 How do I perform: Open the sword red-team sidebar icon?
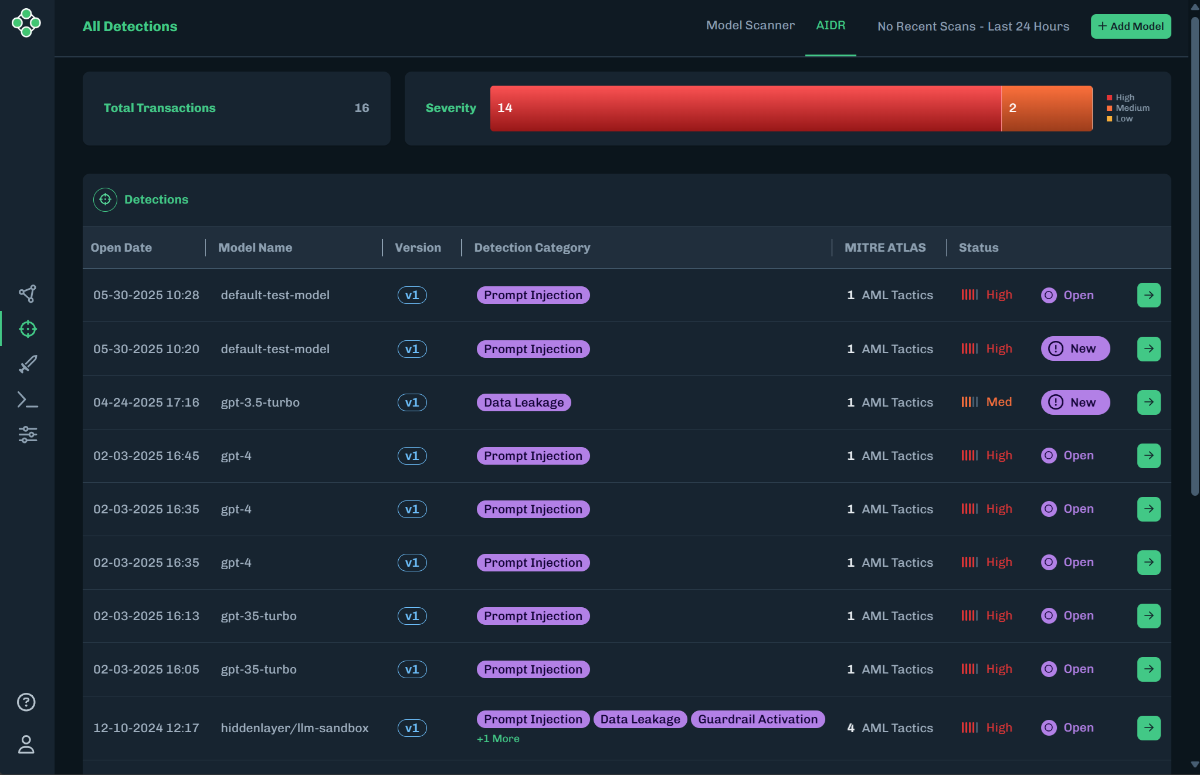pos(28,364)
